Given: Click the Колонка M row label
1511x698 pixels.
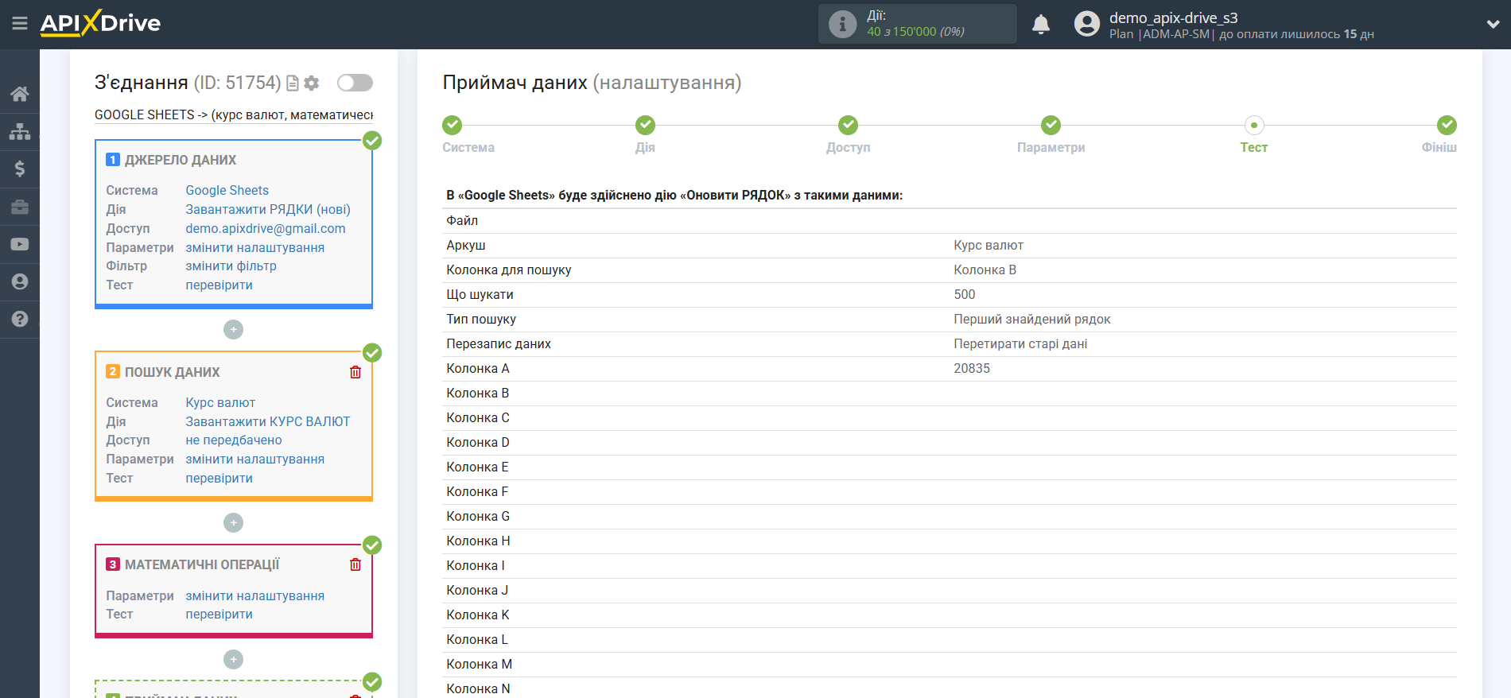Looking at the screenshot, I should pyautogui.click(x=479, y=664).
